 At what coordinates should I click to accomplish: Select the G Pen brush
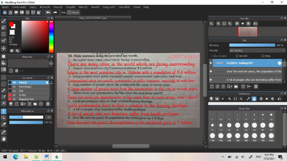(x=22, y=95)
